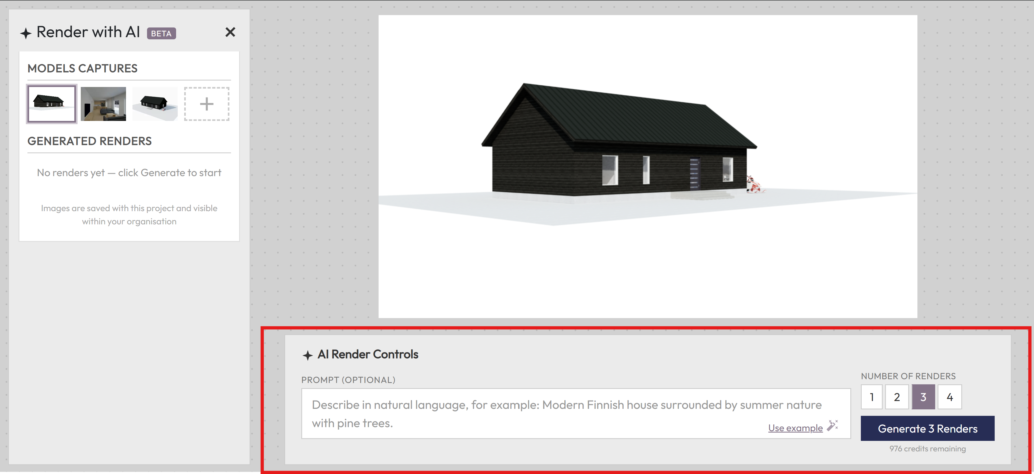Screen dimensions: 1034x474
Task: Set number of renders to 4
Action: click(950, 397)
